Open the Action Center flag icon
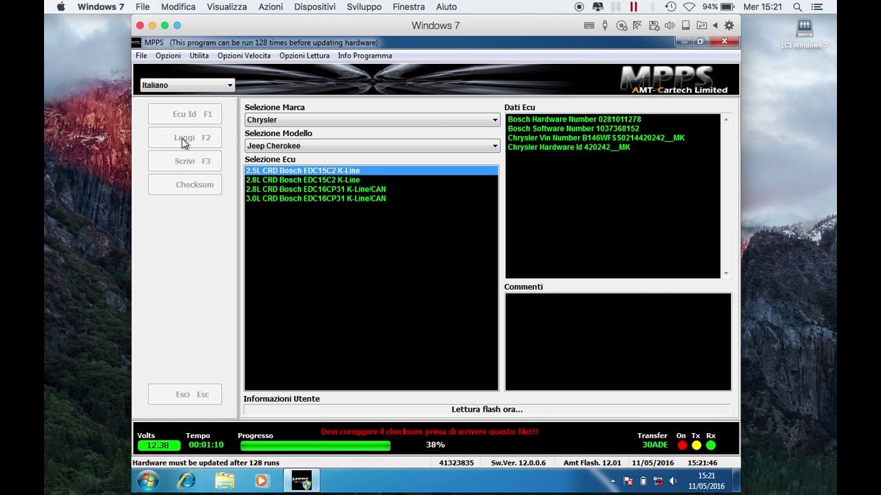 (628, 481)
